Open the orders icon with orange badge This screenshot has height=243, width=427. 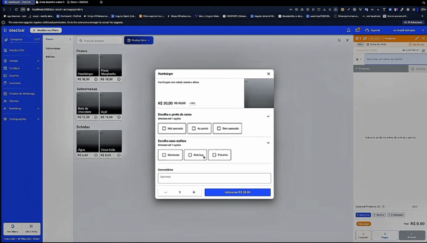(x=358, y=30)
